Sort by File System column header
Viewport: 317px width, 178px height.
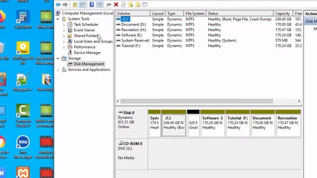[195, 13]
